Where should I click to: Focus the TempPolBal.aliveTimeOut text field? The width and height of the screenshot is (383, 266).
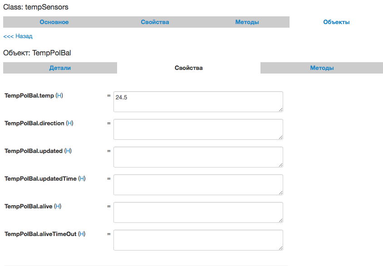coord(198,240)
